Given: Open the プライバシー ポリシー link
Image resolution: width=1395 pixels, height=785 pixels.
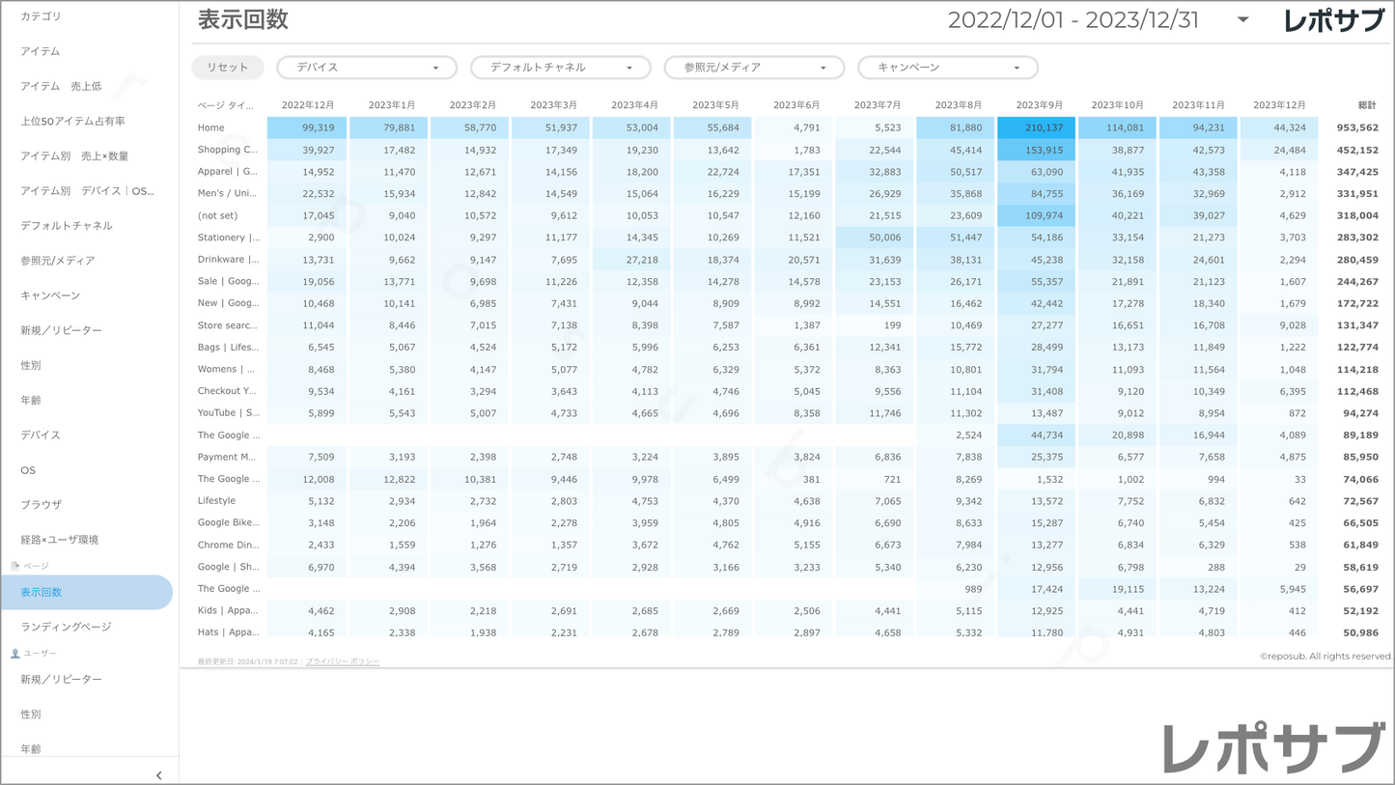Looking at the screenshot, I should click(x=343, y=661).
